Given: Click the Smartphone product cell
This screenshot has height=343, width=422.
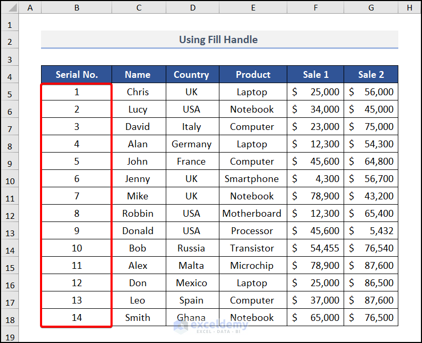Looking at the screenshot, I should 253,179.
